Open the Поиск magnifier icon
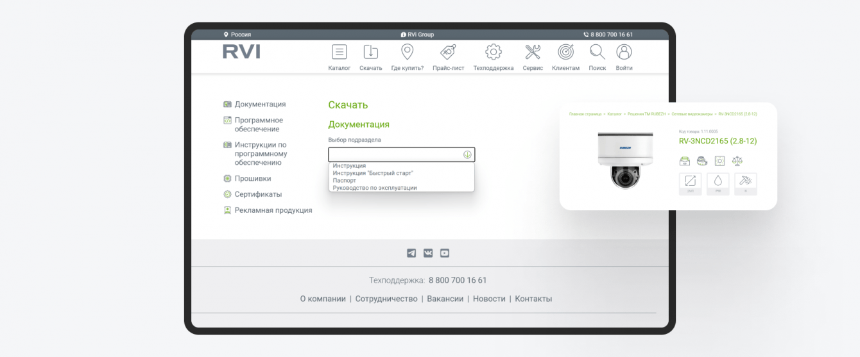Screen dimensions: 860x357 point(597,52)
